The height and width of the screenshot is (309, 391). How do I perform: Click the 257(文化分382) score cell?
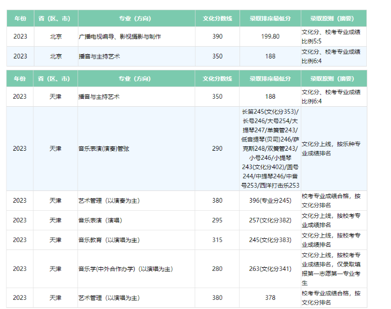click(x=270, y=220)
